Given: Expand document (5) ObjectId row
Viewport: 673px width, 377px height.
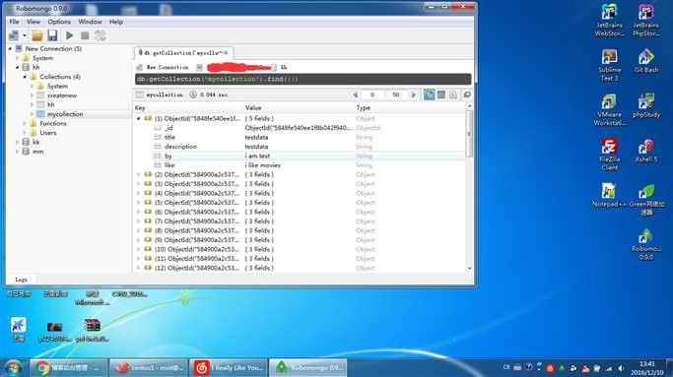Looking at the screenshot, I should click(139, 203).
